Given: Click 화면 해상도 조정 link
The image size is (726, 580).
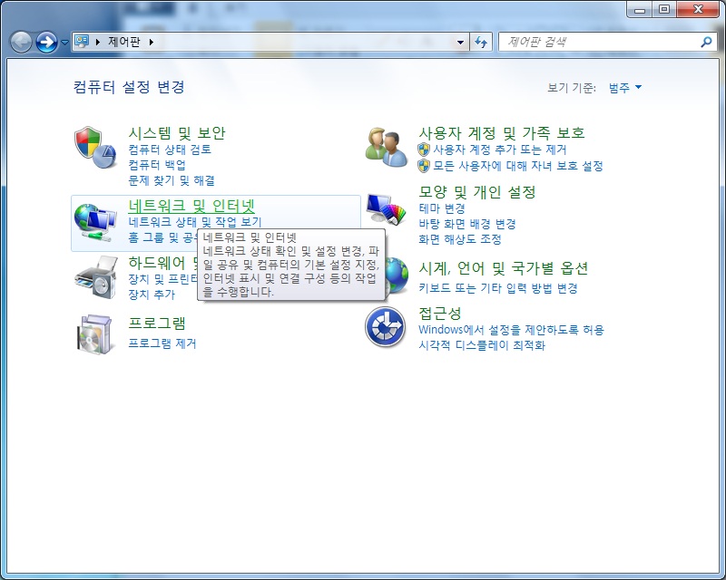Looking at the screenshot, I should tap(460, 239).
